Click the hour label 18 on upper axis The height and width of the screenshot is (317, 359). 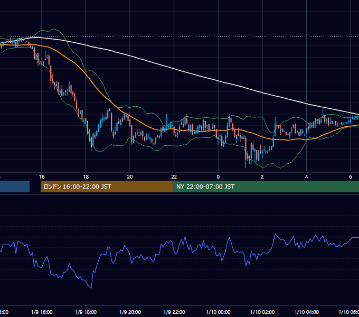coord(86,176)
